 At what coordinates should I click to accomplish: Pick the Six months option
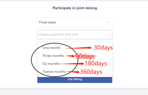[x=51, y=64]
